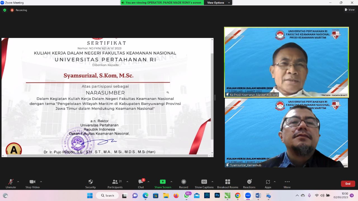Open Google Chrome from taskbar
This screenshot has width=358, height=201.
point(237,195)
